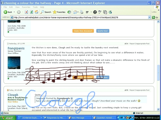The image size is (161, 120).
Task: Click the Edit with Word icon
Action: [x=87, y=12]
